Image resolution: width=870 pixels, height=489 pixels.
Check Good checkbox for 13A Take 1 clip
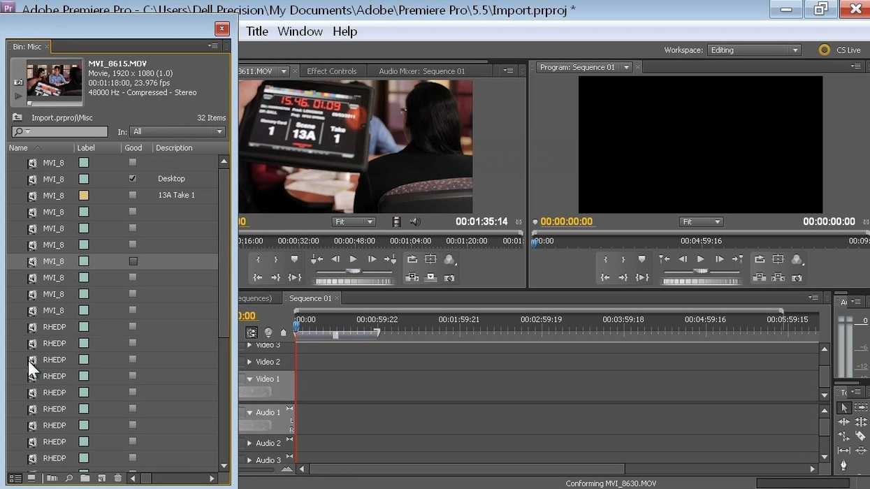(x=133, y=195)
